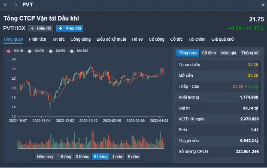
Task: Close the PVT stock panel
Action: click(263, 5)
